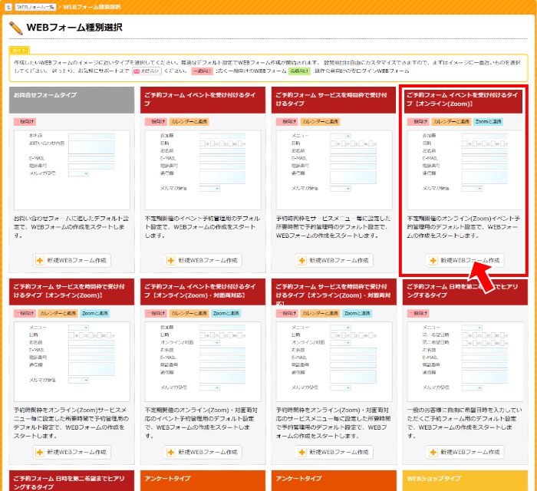Click plus icon in イベント【オンライン(Zoom)】 card

pos(433,261)
